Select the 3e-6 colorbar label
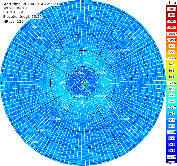The image size is (177, 166). 172,77
